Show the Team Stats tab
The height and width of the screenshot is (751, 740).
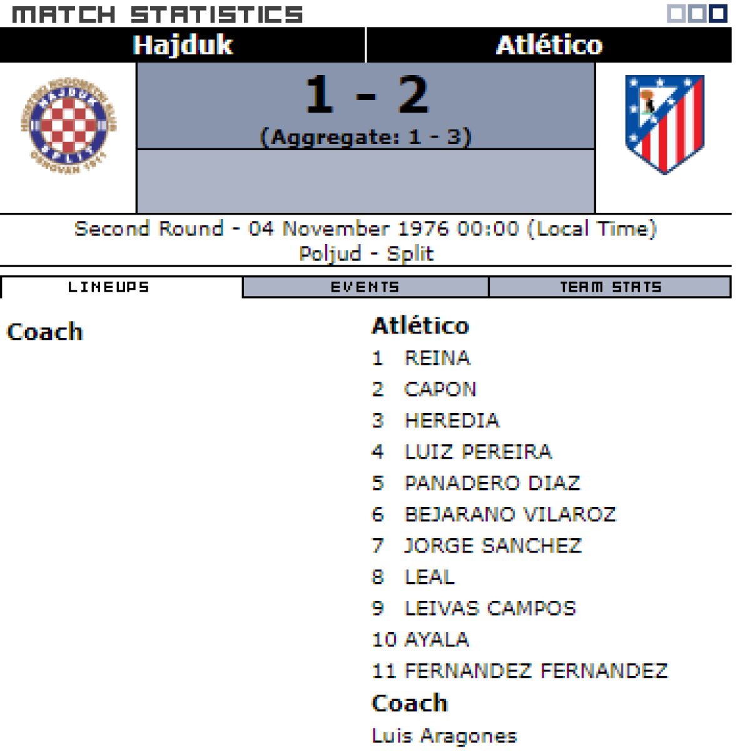(x=610, y=287)
